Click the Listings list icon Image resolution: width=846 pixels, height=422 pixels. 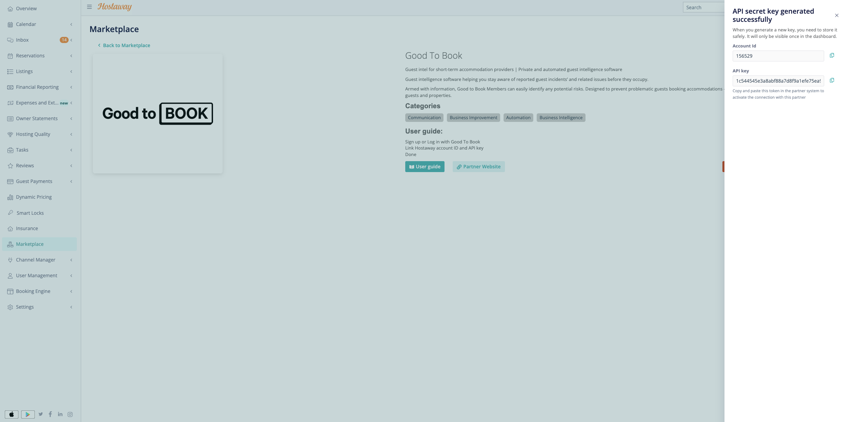[10, 71]
